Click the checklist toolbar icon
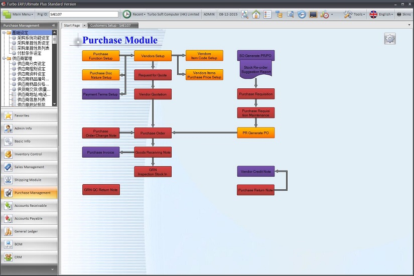Image resolution: width=414 pixels, height=276 pixels. pos(267,14)
